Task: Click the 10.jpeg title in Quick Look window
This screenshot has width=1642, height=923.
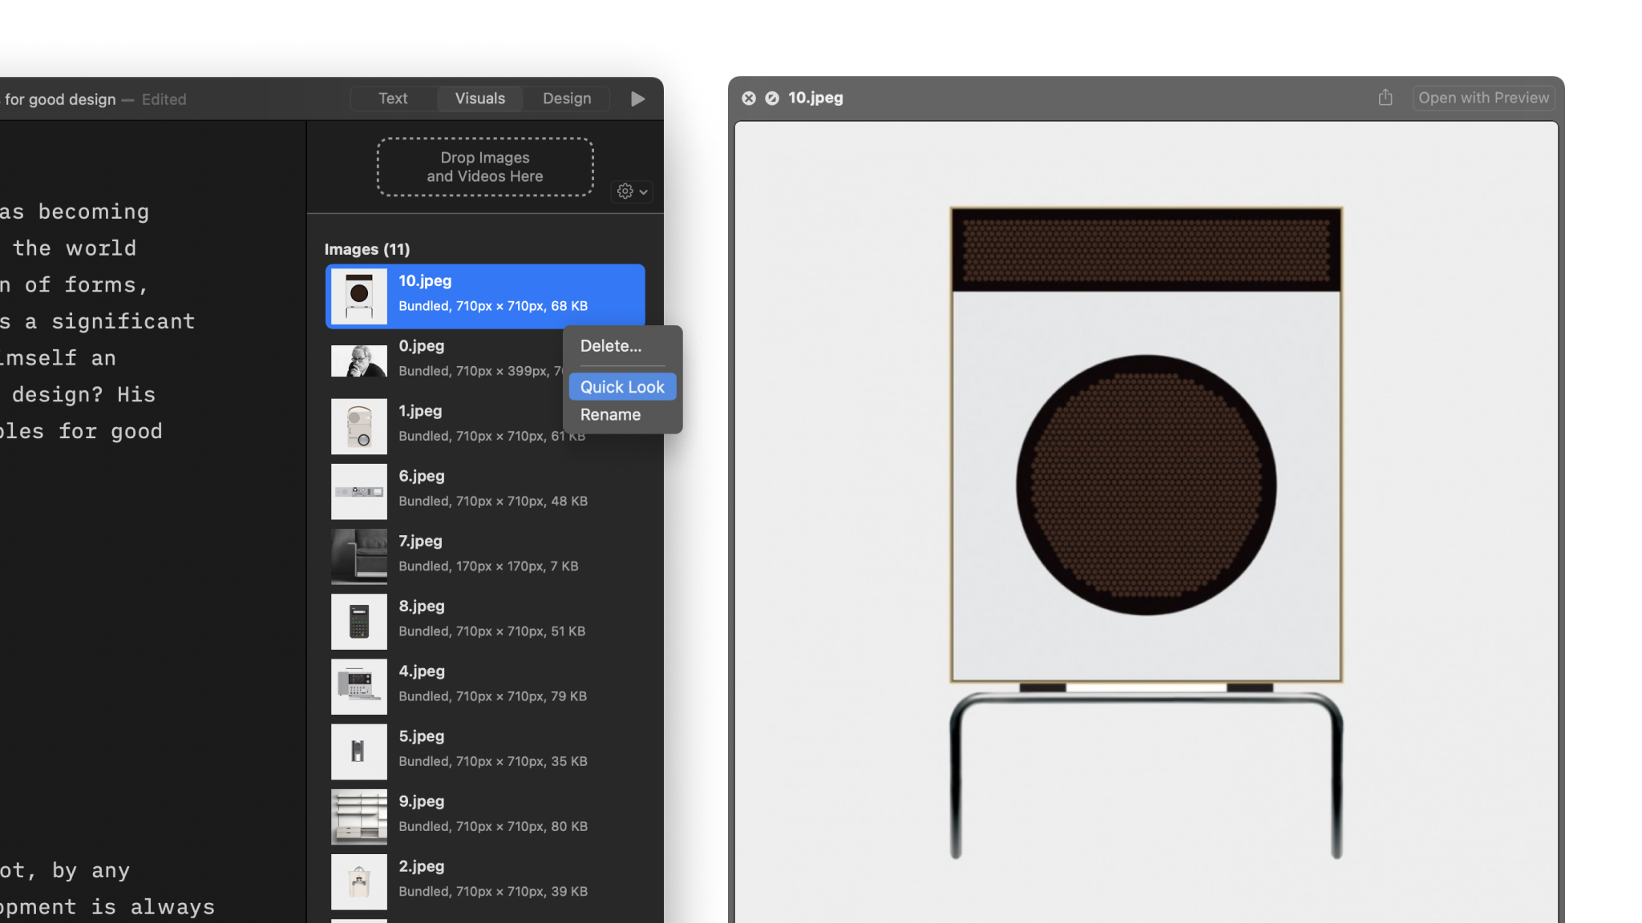Action: (815, 98)
